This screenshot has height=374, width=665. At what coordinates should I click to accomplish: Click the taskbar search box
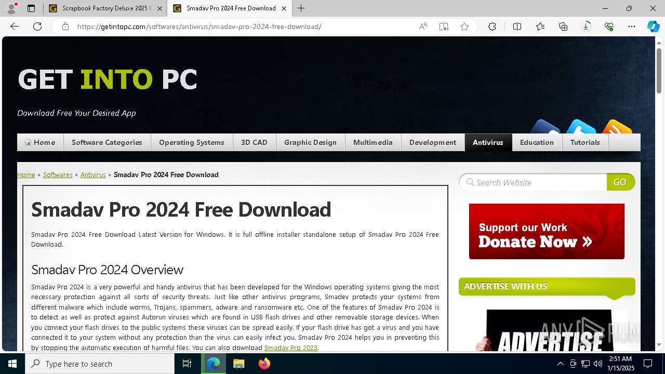(x=100, y=364)
